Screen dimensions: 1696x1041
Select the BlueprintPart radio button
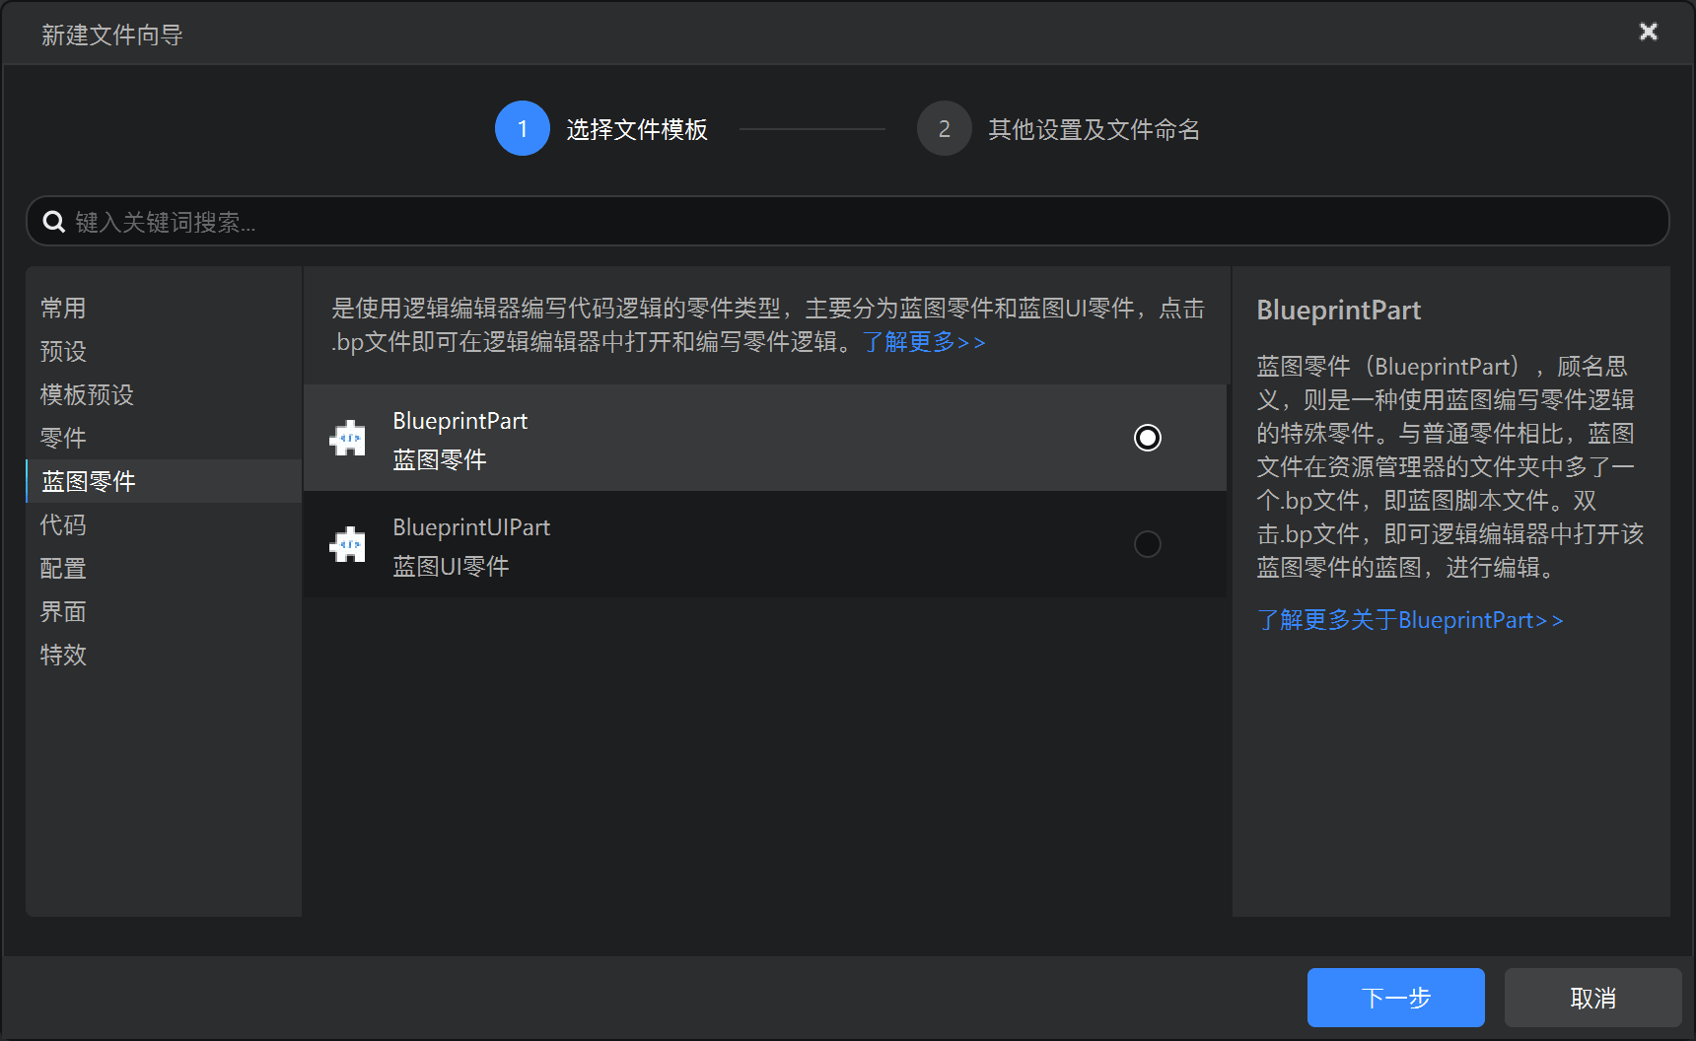coord(1147,438)
